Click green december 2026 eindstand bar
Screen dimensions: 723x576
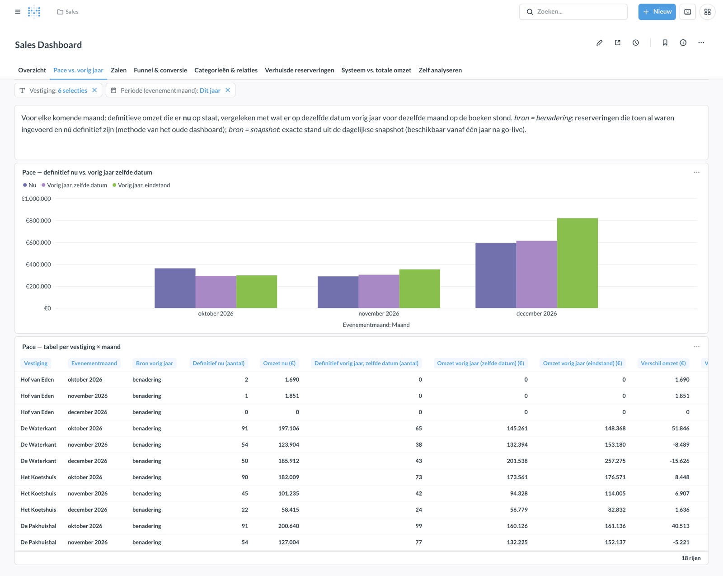tap(577, 263)
